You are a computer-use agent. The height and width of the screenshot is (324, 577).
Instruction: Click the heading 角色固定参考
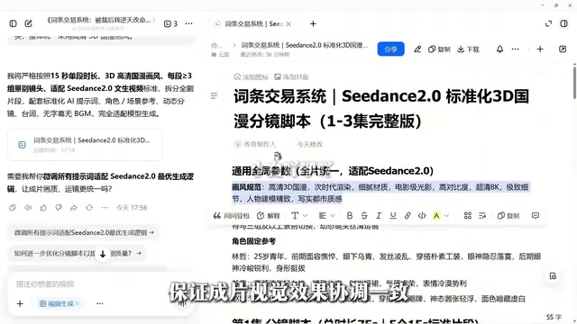(x=254, y=241)
